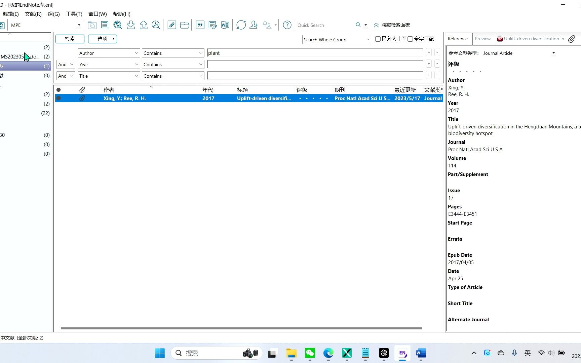Open Word from the taskbar
This screenshot has width=581, height=363.
click(421, 353)
